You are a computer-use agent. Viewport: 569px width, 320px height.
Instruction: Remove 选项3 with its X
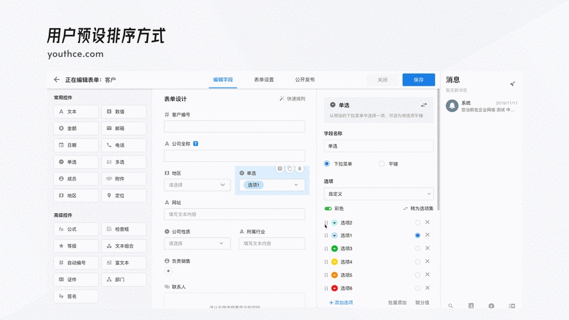(428, 248)
